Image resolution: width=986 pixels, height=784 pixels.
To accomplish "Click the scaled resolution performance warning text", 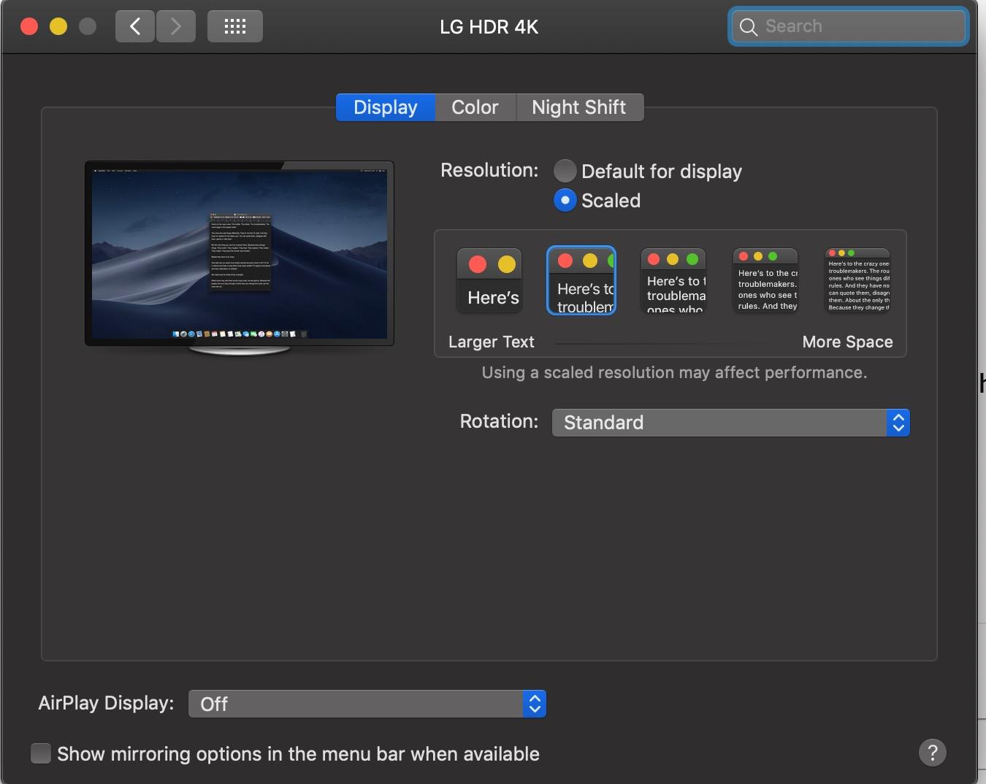I will pyautogui.click(x=674, y=372).
